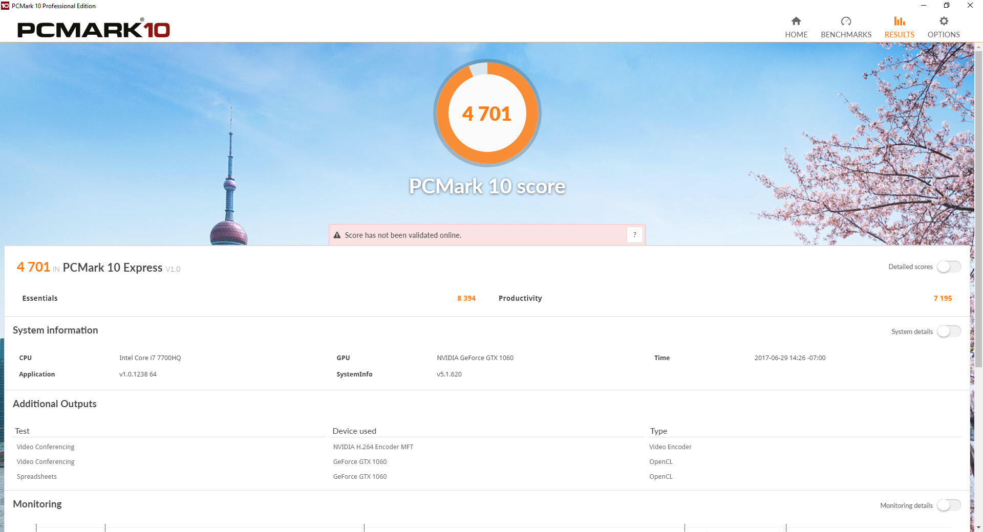The image size is (983, 532).
Task: Click the question mark help button
Action: (634, 235)
